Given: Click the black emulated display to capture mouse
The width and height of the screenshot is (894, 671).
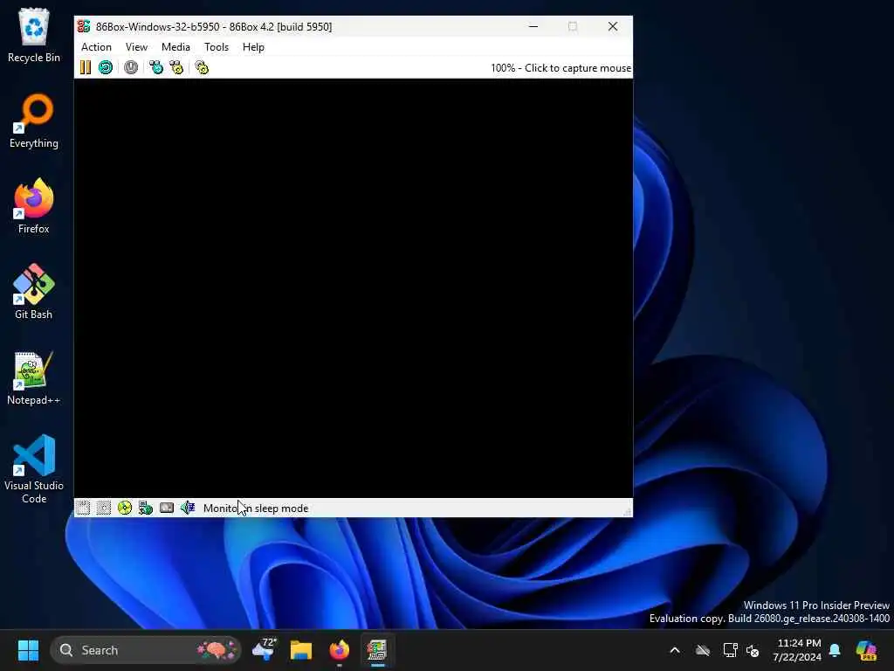Looking at the screenshot, I should click(x=354, y=288).
